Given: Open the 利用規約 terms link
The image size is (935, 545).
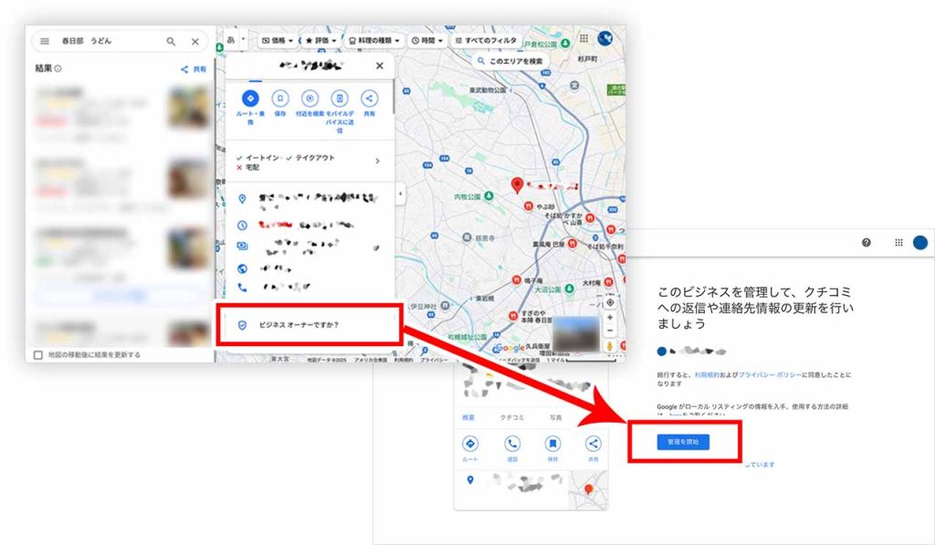Looking at the screenshot, I should (706, 375).
